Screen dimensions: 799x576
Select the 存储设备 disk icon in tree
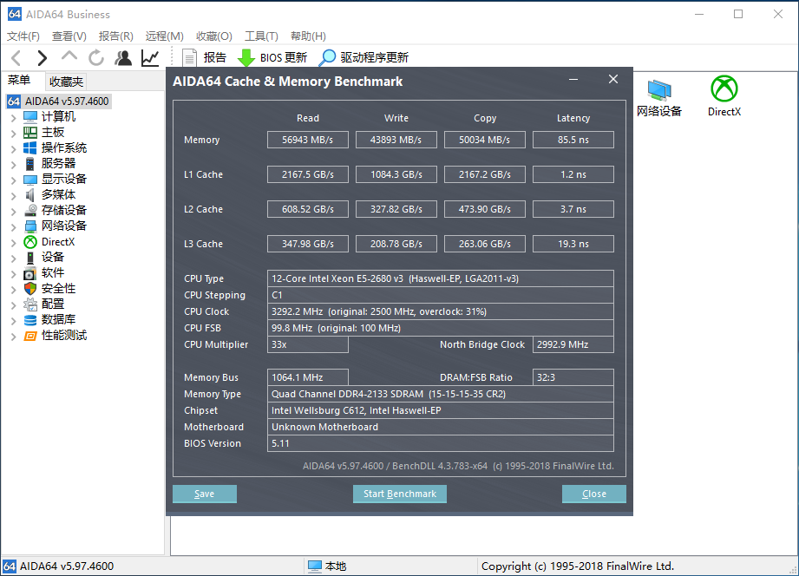click(30, 211)
